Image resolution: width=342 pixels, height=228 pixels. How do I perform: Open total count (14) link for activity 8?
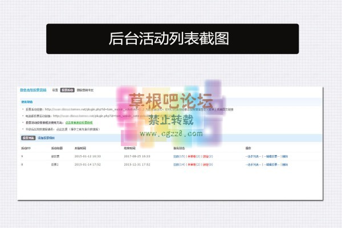[x=179, y=165]
